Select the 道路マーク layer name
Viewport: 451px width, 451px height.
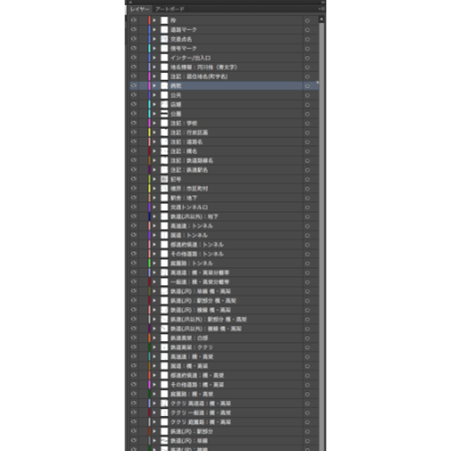pos(183,29)
